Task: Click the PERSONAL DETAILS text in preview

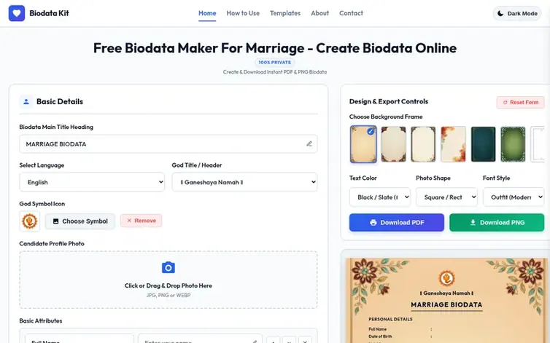Action: (390, 319)
